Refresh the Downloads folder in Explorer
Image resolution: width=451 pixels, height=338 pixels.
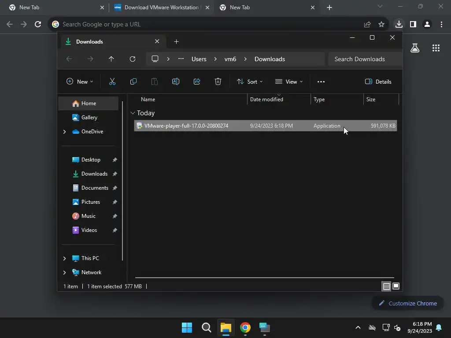133,59
